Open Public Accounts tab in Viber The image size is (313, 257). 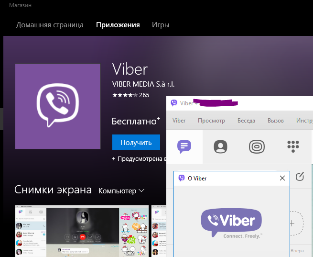(x=257, y=146)
